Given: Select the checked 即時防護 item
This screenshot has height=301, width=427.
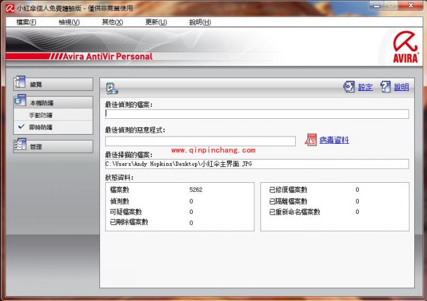Looking at the screenshot, I should click(41, 127).
